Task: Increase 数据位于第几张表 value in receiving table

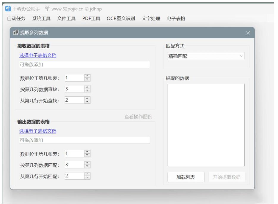Action: pos(87,76)
